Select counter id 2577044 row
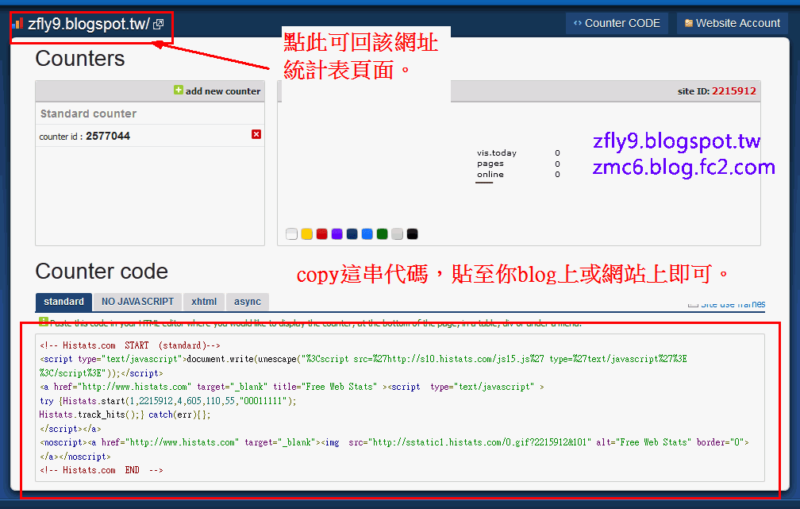The width and height of the screenshot is (800, 509). tap(150, 137)
